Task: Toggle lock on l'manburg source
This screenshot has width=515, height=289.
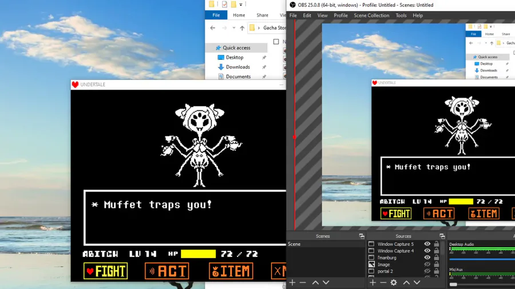Action: pyautogui.click(x=437, y=258)
